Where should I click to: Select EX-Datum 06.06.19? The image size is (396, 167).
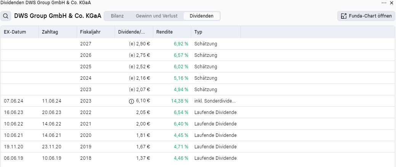(x=13, y=158)
